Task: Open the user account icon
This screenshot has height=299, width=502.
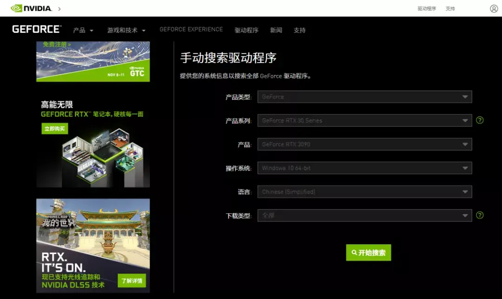Action: coord(494,9)
